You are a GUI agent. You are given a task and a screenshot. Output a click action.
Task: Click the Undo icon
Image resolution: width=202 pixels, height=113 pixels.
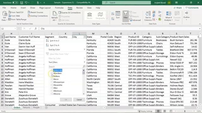tap(26, 3)
